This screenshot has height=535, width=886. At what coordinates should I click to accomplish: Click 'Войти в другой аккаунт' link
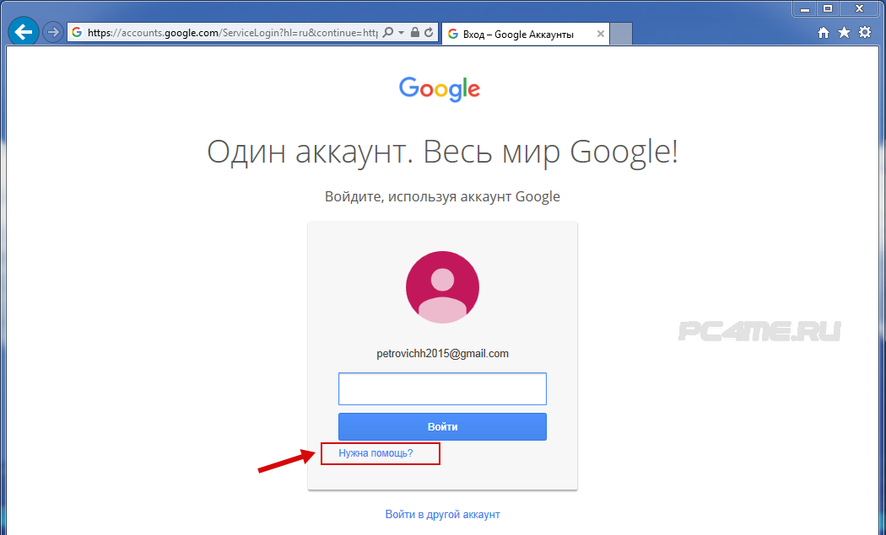[442, 514]
